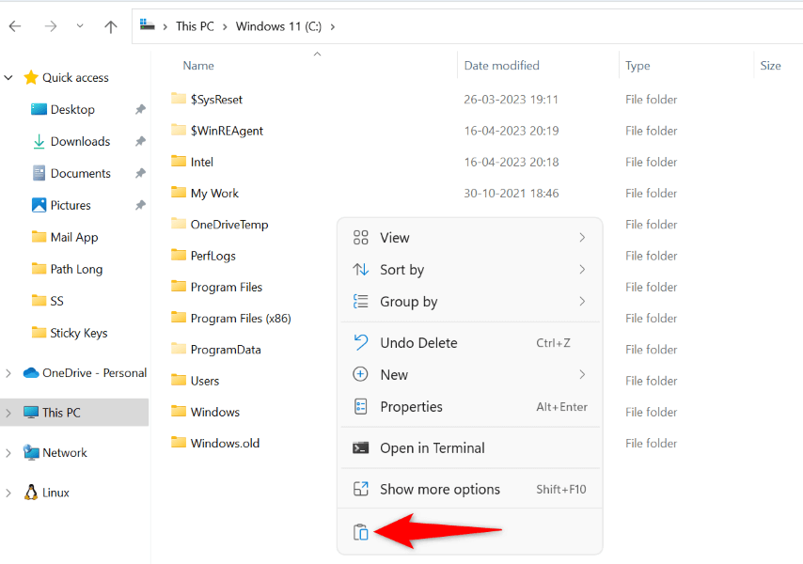Viewport: 803px width, 564px height.
Task: Click the pin icon next to Desktop
Action: (x=139, y=109)
